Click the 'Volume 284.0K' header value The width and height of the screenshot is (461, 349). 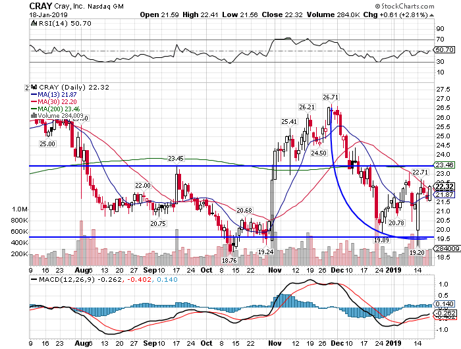[x=333, y=14]
